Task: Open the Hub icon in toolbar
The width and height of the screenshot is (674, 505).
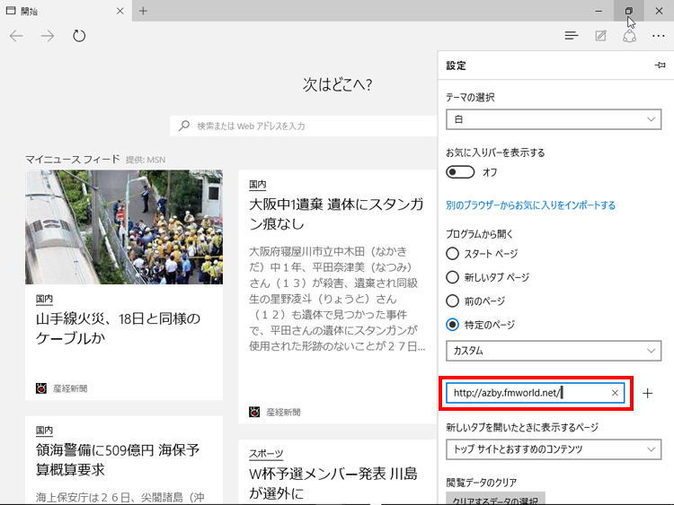Action: (x=571, y=36)
